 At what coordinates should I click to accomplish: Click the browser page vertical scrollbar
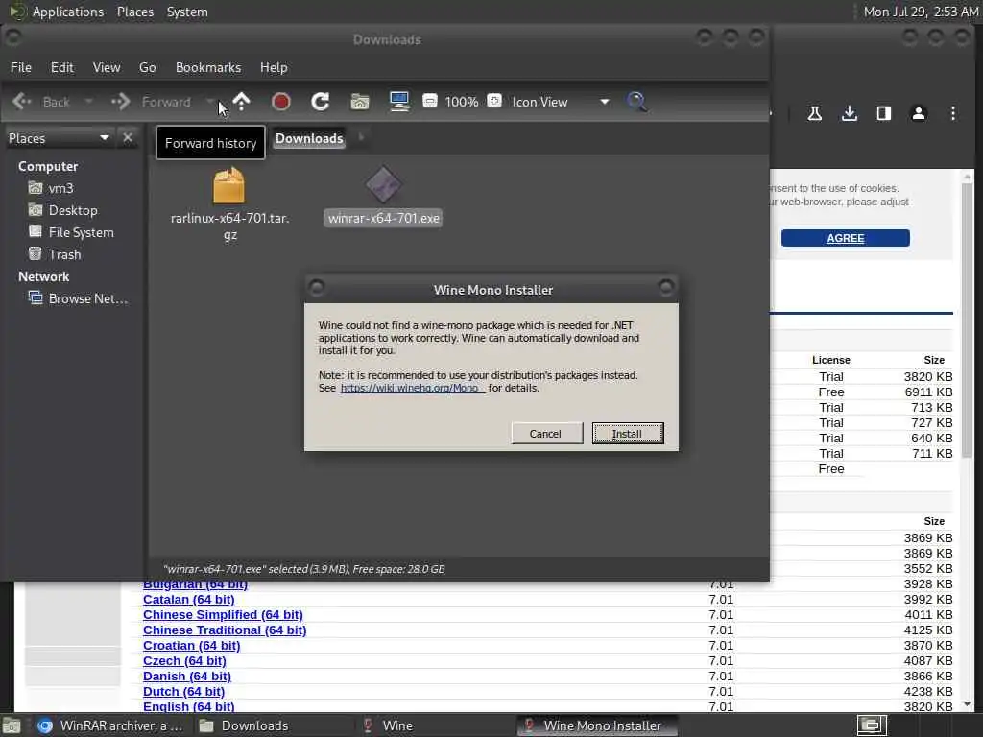967,320
